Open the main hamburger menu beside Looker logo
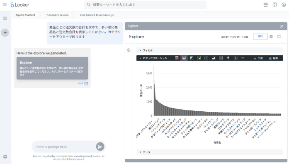Image resolution: width=289 pixels, height=164 pixels. (5, 5)
